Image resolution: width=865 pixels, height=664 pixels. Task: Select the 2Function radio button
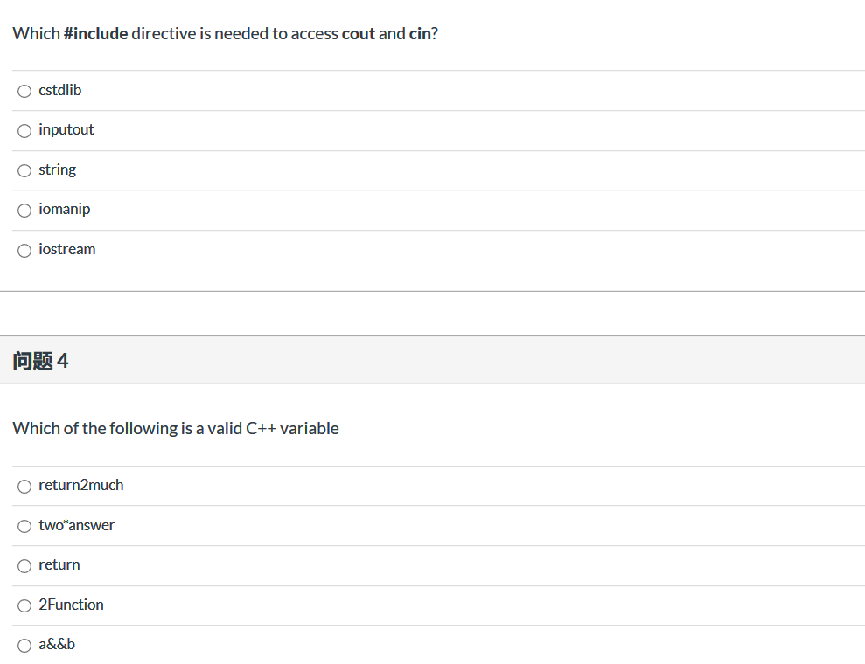24,605
